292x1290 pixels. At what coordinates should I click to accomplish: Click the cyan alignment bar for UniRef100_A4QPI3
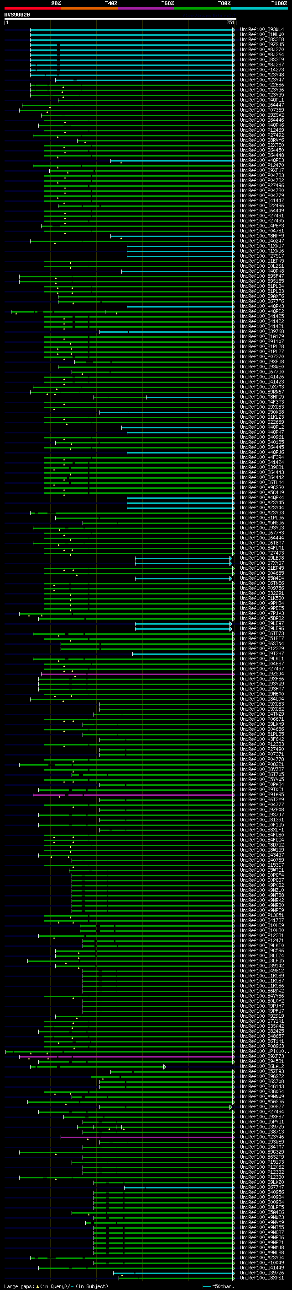172,161
